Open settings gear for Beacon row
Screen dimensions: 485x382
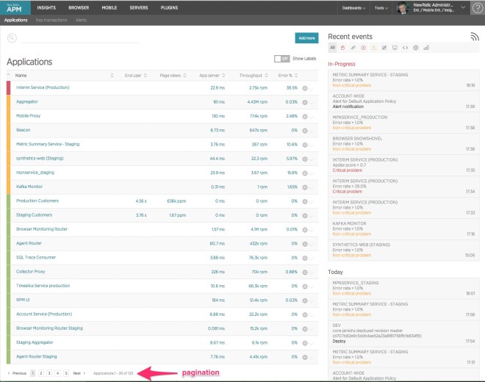[x=305, y=131]
